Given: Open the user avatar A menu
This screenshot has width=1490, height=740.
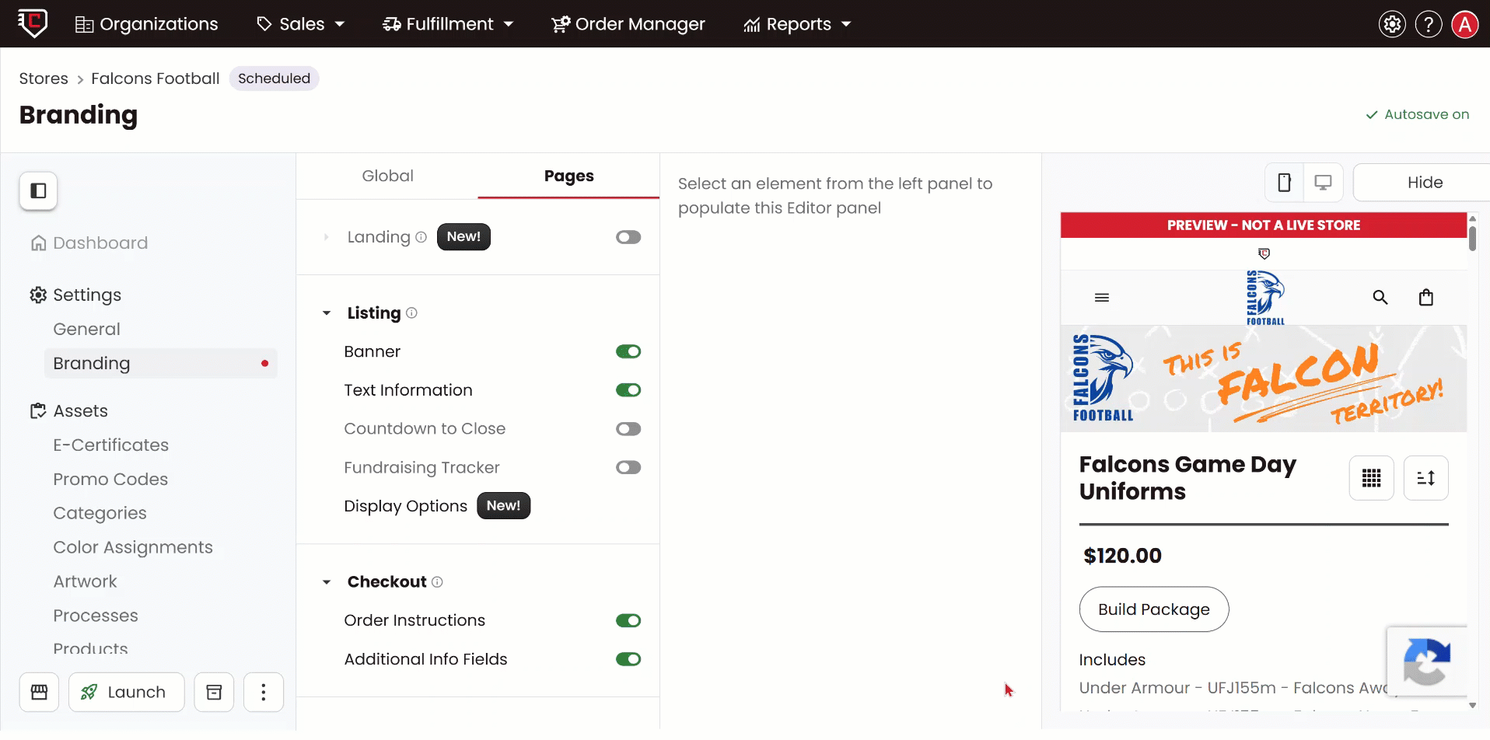Looking at the screenshot, I should coord(1465,24).
